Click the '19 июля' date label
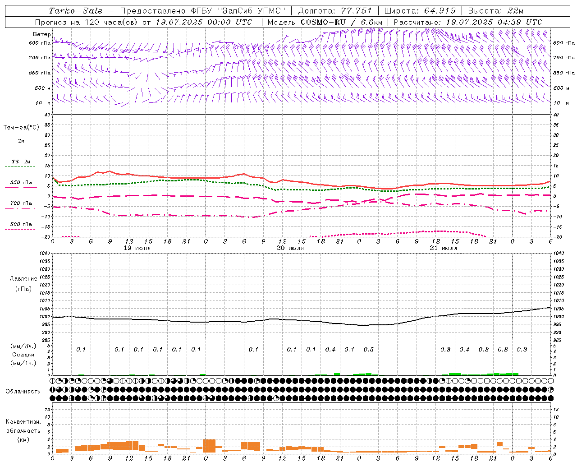Screen dimensions: 577x462 (x=137, y=248)
